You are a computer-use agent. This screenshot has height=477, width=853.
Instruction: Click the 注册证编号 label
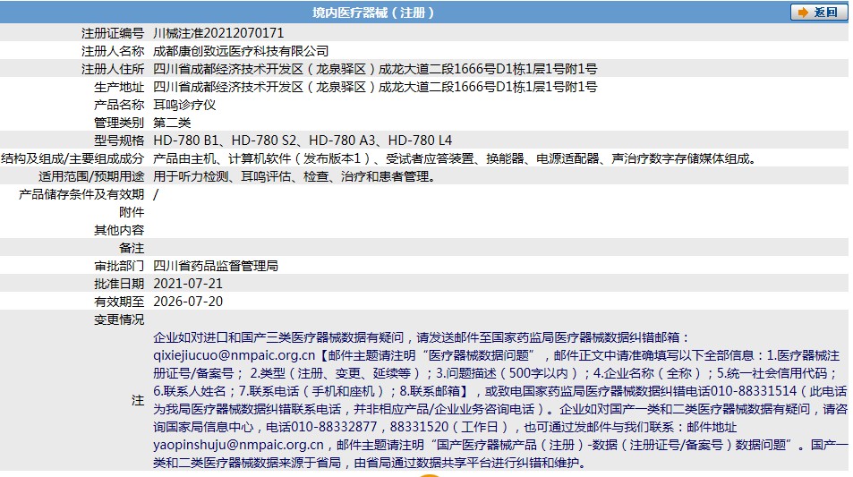tap(113, 33)
